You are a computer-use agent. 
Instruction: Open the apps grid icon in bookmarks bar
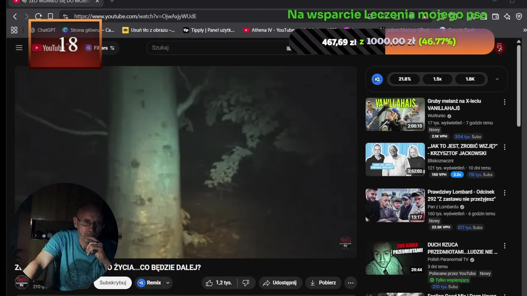click(14, 30)
